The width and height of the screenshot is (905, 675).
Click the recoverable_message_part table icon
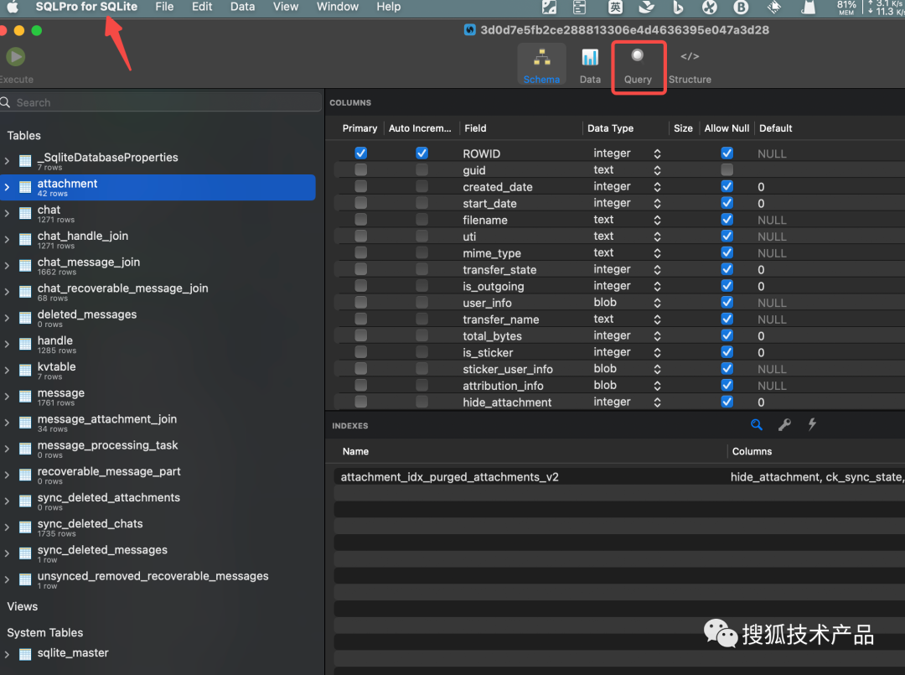tap(25, 475)
